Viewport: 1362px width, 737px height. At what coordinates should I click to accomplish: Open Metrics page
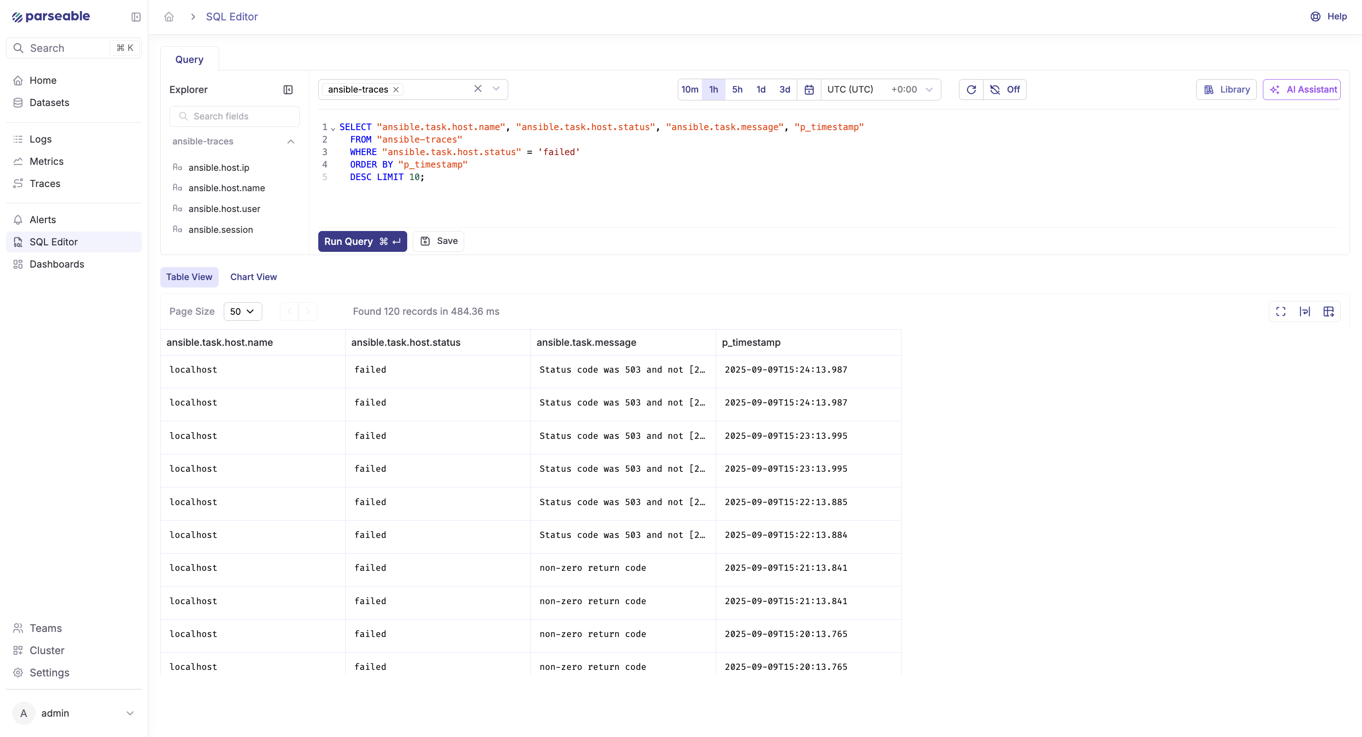[x=74, y=161]
